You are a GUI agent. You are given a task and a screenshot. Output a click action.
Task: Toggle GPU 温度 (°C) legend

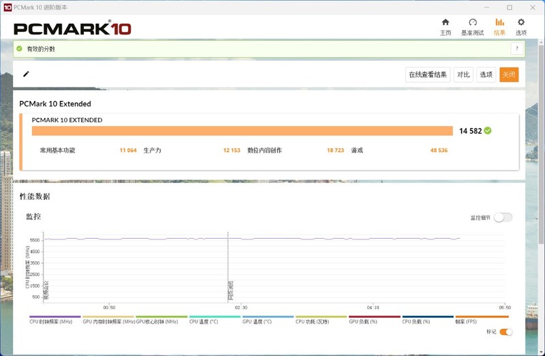pos(268,319)
